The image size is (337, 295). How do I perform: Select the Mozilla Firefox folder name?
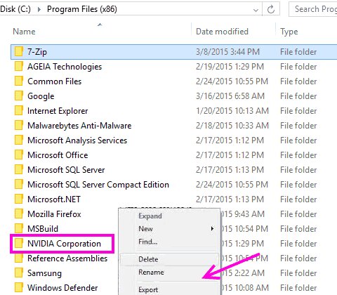(54, 214)
